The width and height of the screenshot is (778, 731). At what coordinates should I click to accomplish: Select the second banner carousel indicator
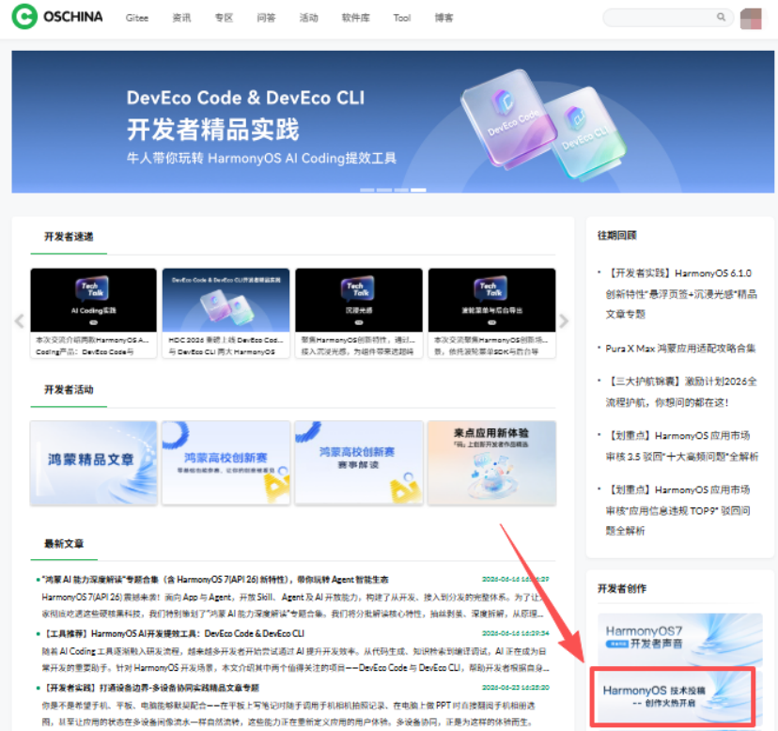click(x=384, y=190)
